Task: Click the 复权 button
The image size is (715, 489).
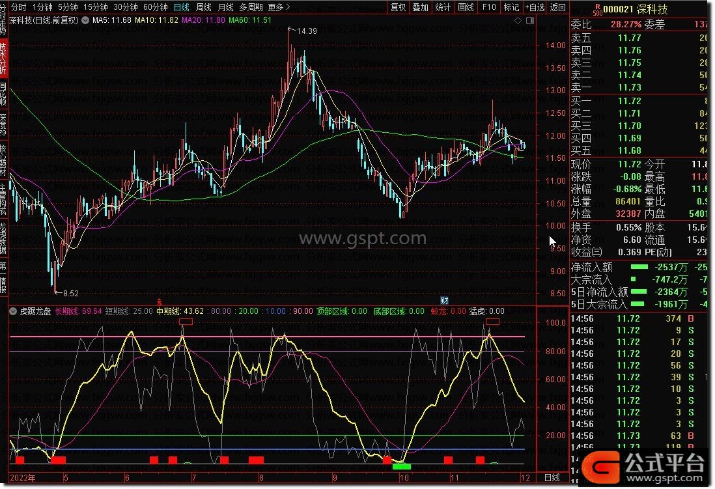Action: 398,7
